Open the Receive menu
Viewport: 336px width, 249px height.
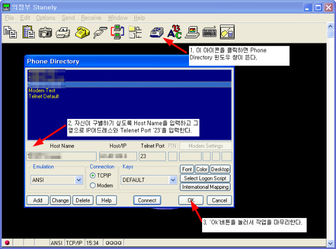tap(91, 18)
